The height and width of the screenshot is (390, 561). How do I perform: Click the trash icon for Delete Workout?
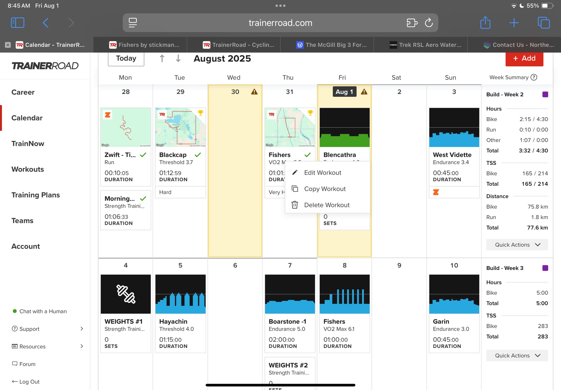pos(295,205)
